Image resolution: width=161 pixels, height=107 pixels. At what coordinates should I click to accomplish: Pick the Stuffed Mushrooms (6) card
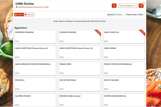(x=124, y=100)
